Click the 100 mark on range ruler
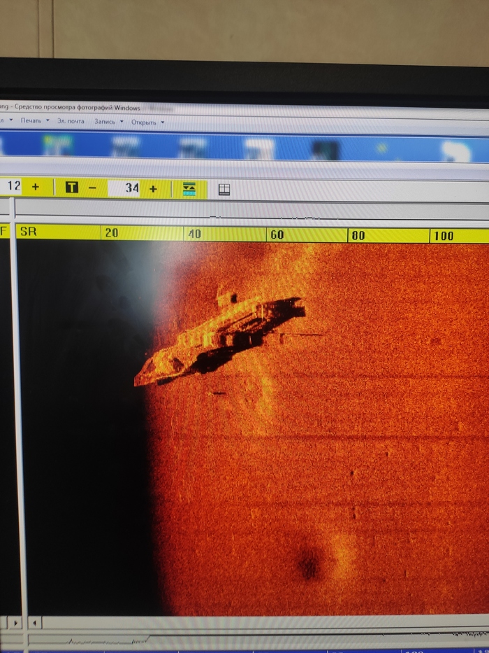Screen dimensions: 489x653 [x=443, y=237]
